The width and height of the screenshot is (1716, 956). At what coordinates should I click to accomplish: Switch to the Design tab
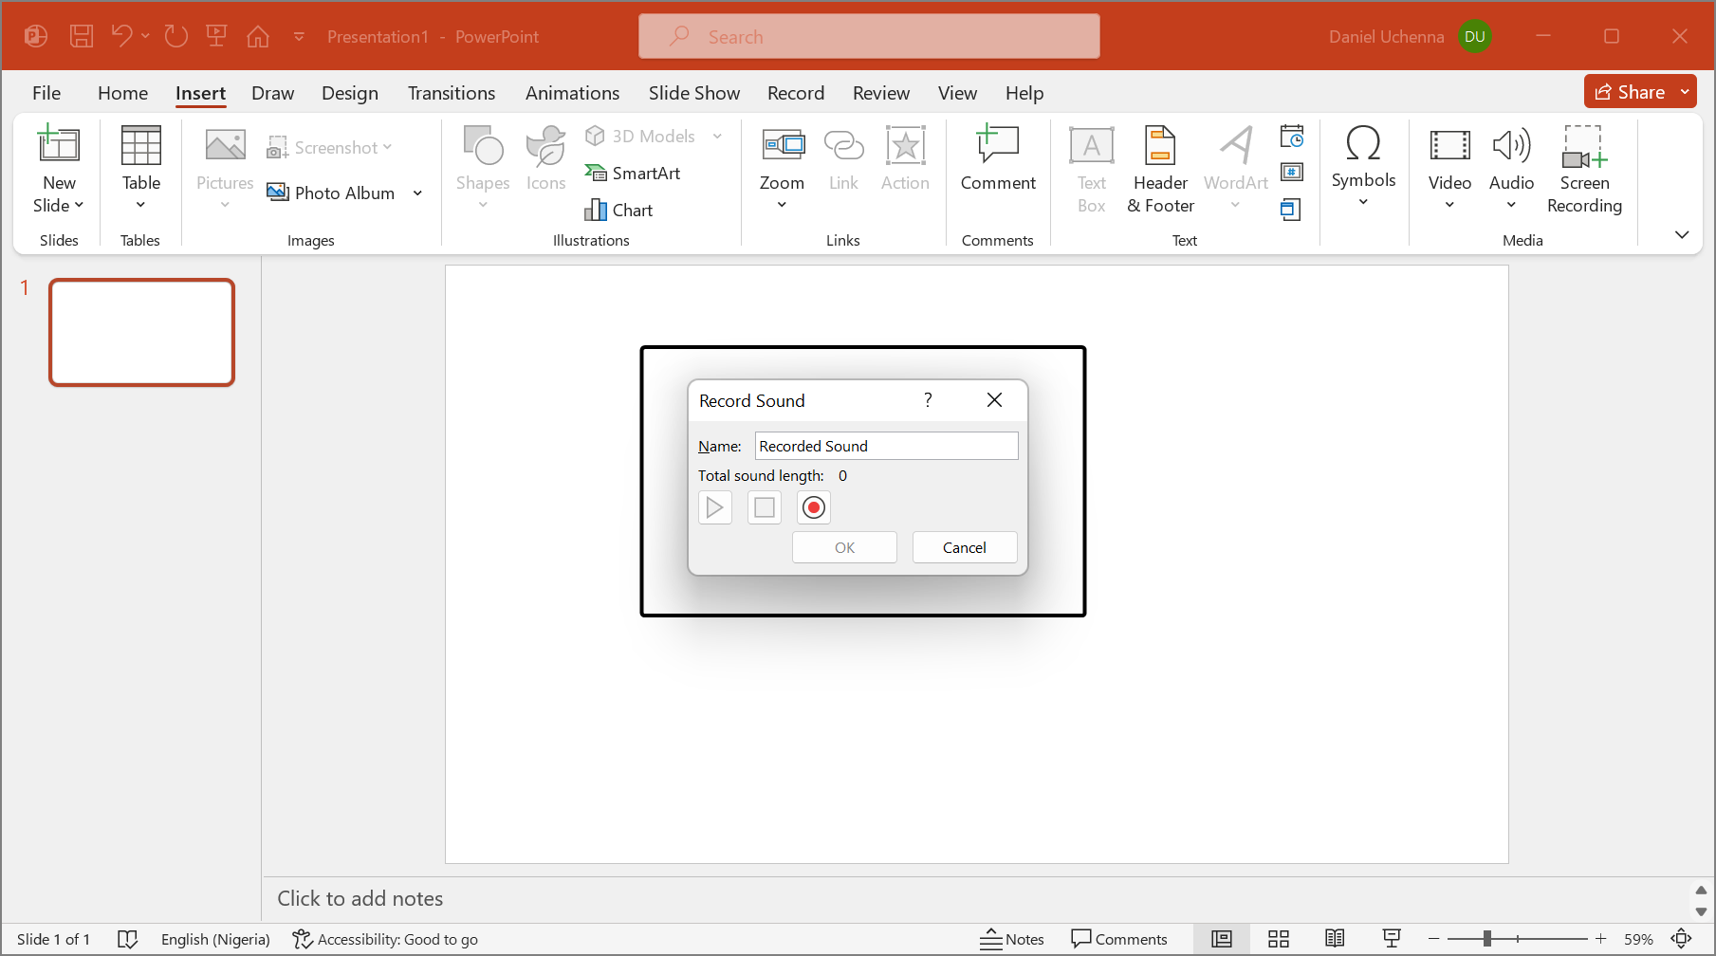(x=349, y=93)
